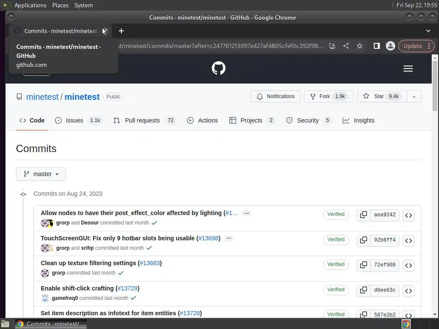Open the System menu
The height and width of the screenshot is (329, 439).
pyautogui.click(x=84, y=5)
